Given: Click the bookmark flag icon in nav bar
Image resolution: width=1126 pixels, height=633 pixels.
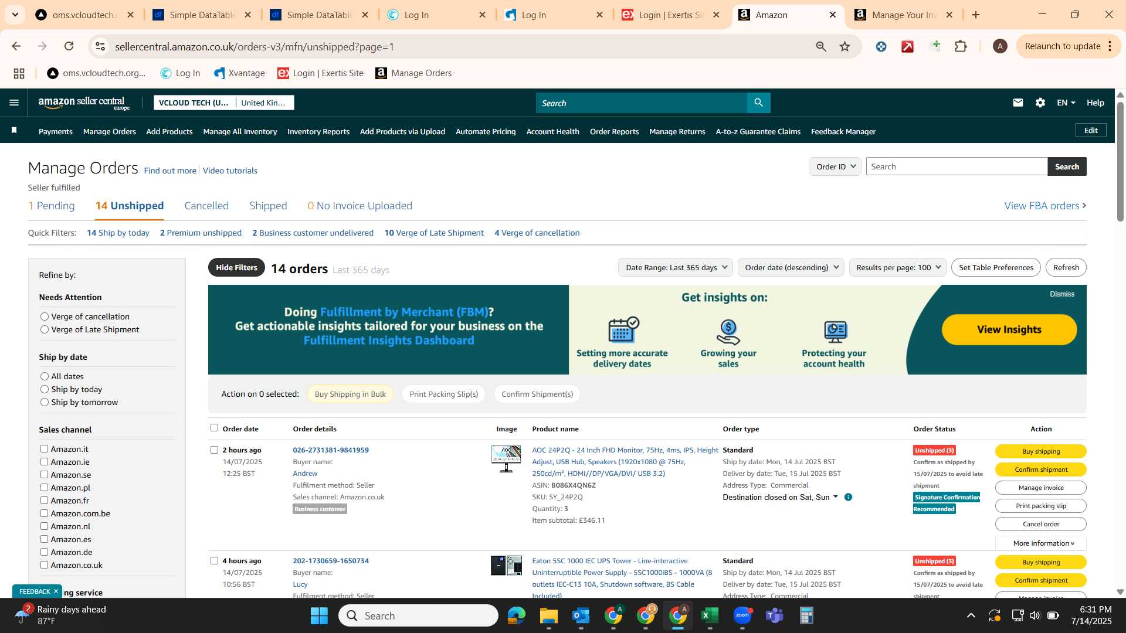Looking at the screenshot, I should [14, 130].
